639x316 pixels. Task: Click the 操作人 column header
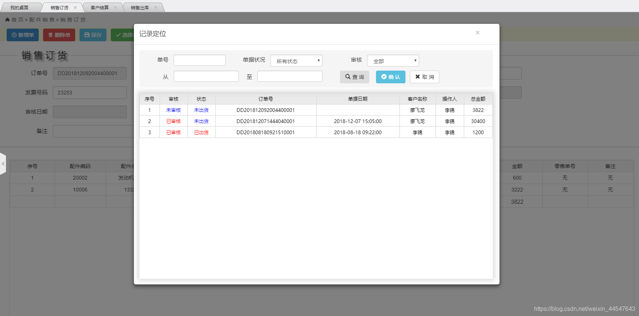click(450, 99)
